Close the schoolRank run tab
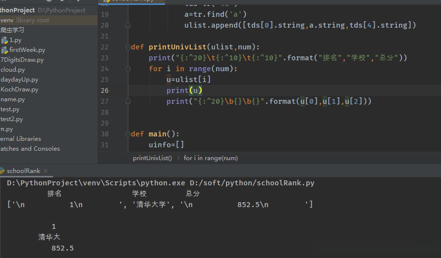Viewport: 441px width, 258px height. click(x=46, y=171)
